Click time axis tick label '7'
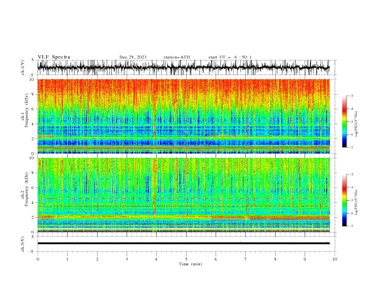Screen dimensions: 377x291 [246, 259]
